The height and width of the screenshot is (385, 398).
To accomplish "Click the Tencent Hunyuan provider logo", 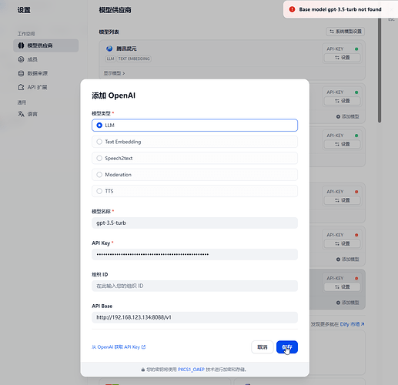I will (x=109, y=49).
